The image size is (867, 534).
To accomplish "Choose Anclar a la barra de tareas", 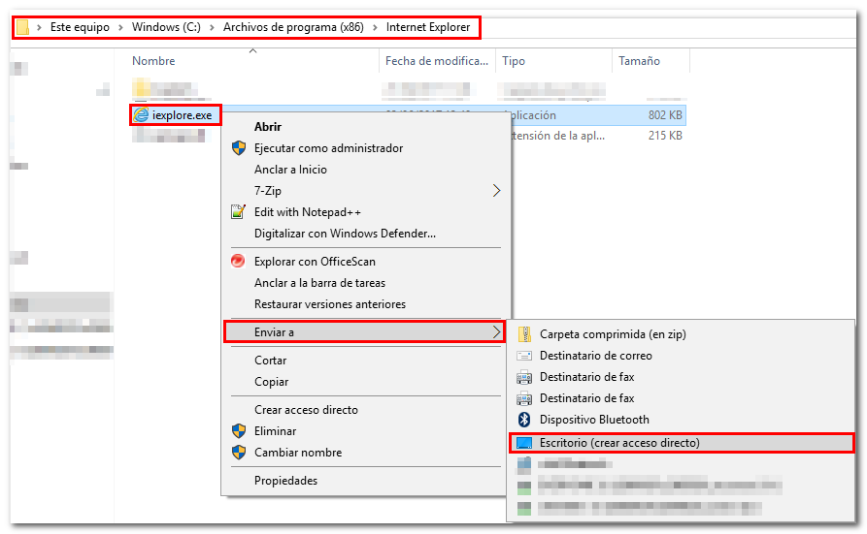I will click(x=319, y=283).
